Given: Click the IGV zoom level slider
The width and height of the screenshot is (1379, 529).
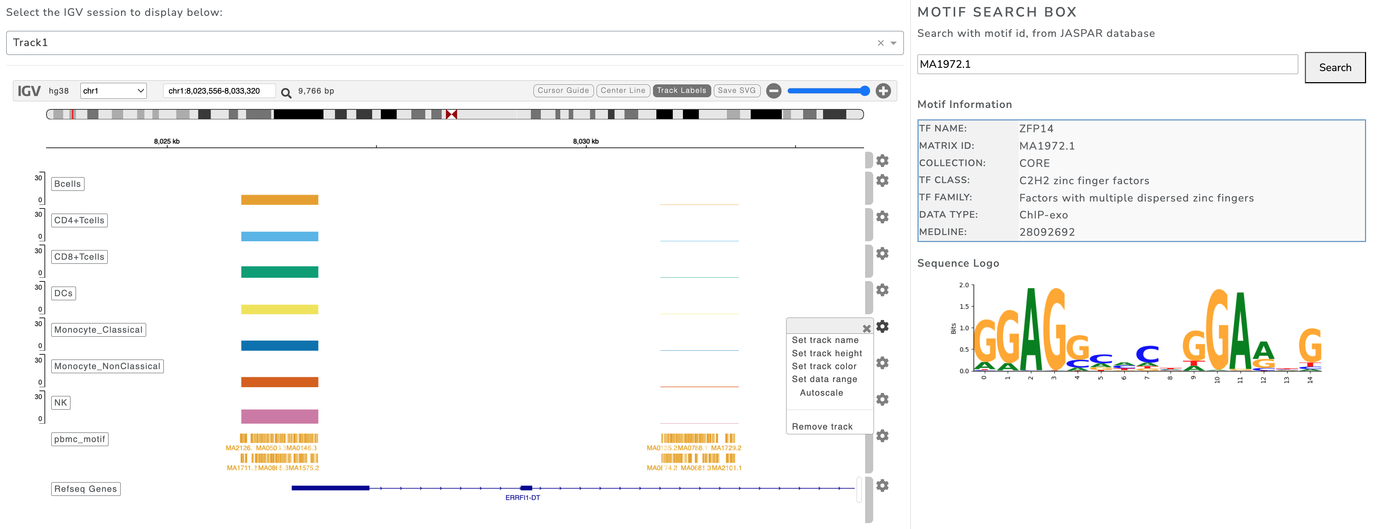Looking at the screenshot, I should click(x=827, y=91).
